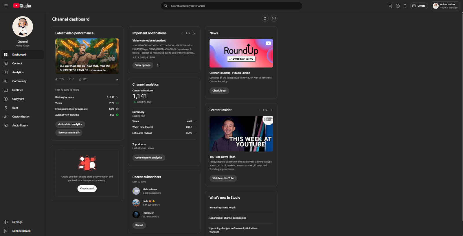Open Community Guidelines warnings update
The height and width of the screenshot is (236, 463).
click(x=234, y=230)
